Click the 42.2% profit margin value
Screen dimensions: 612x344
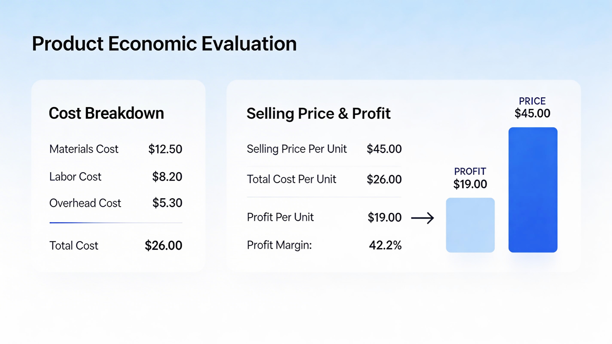pyautogui.click(x=385, y=245)
